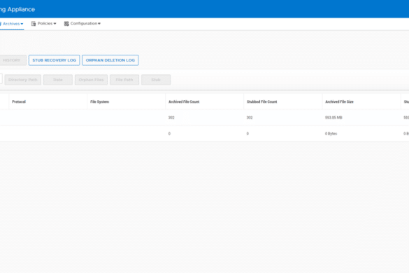
Task: Click the Policies document icon
Action: point(34,24)
